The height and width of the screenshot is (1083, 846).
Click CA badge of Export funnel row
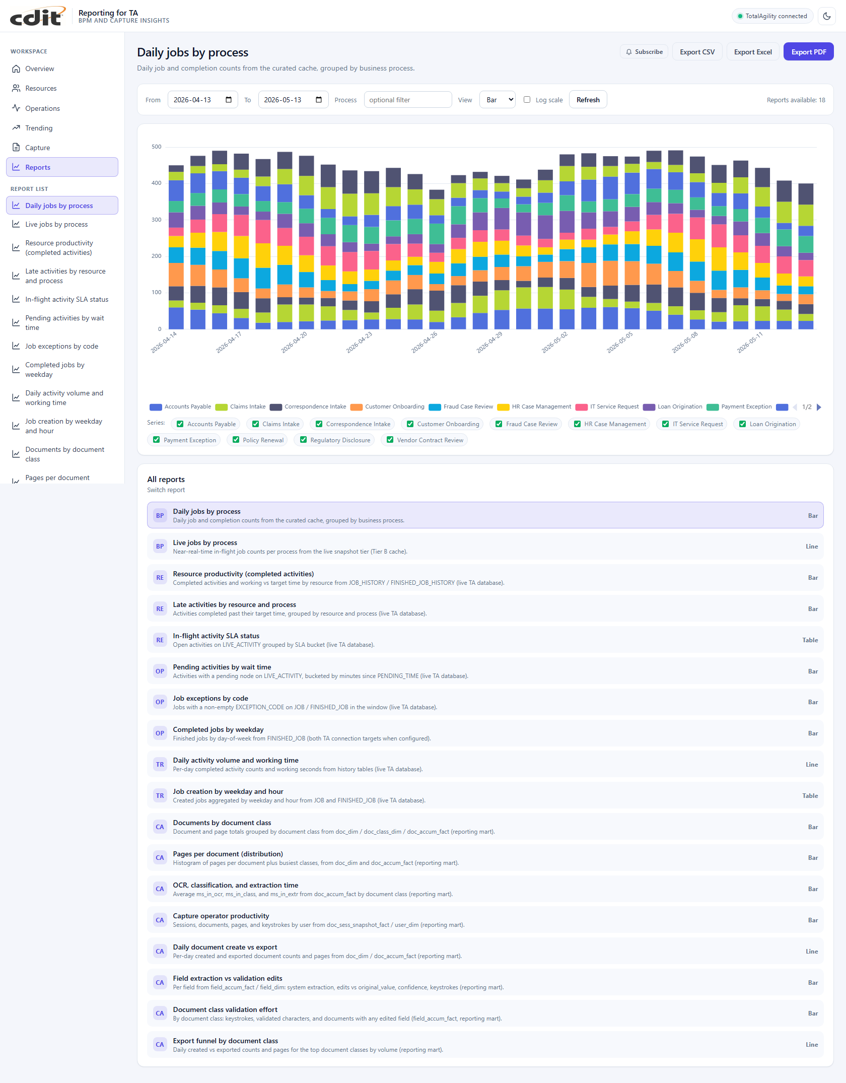click(160, 1045)
